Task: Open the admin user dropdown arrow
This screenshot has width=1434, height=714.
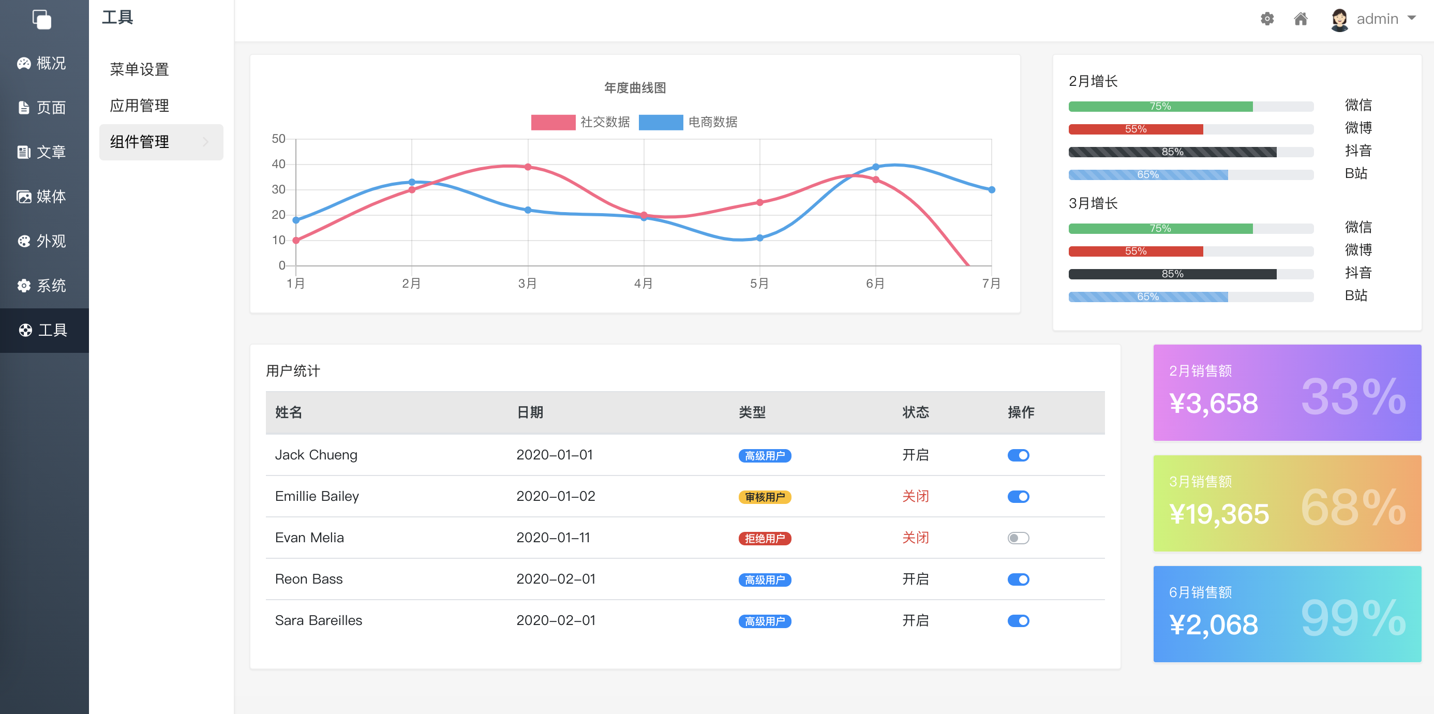Action: click(x=1412, y=19)
